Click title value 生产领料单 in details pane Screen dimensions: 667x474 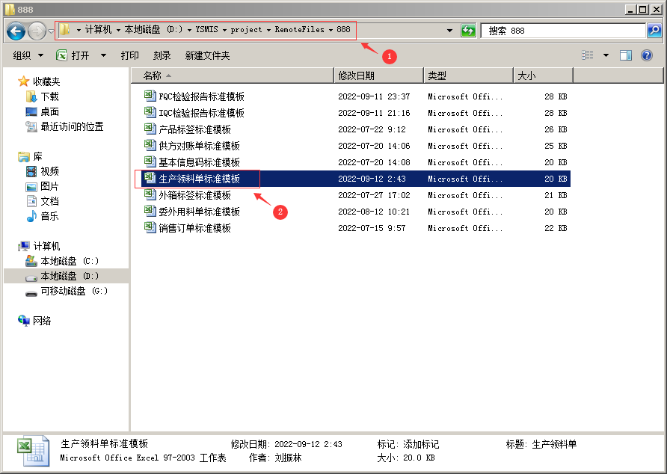[554, 444]
